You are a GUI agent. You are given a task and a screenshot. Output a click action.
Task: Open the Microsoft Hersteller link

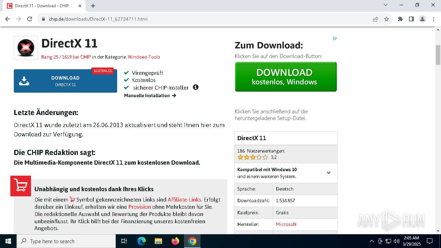click(x=286, y=224)
